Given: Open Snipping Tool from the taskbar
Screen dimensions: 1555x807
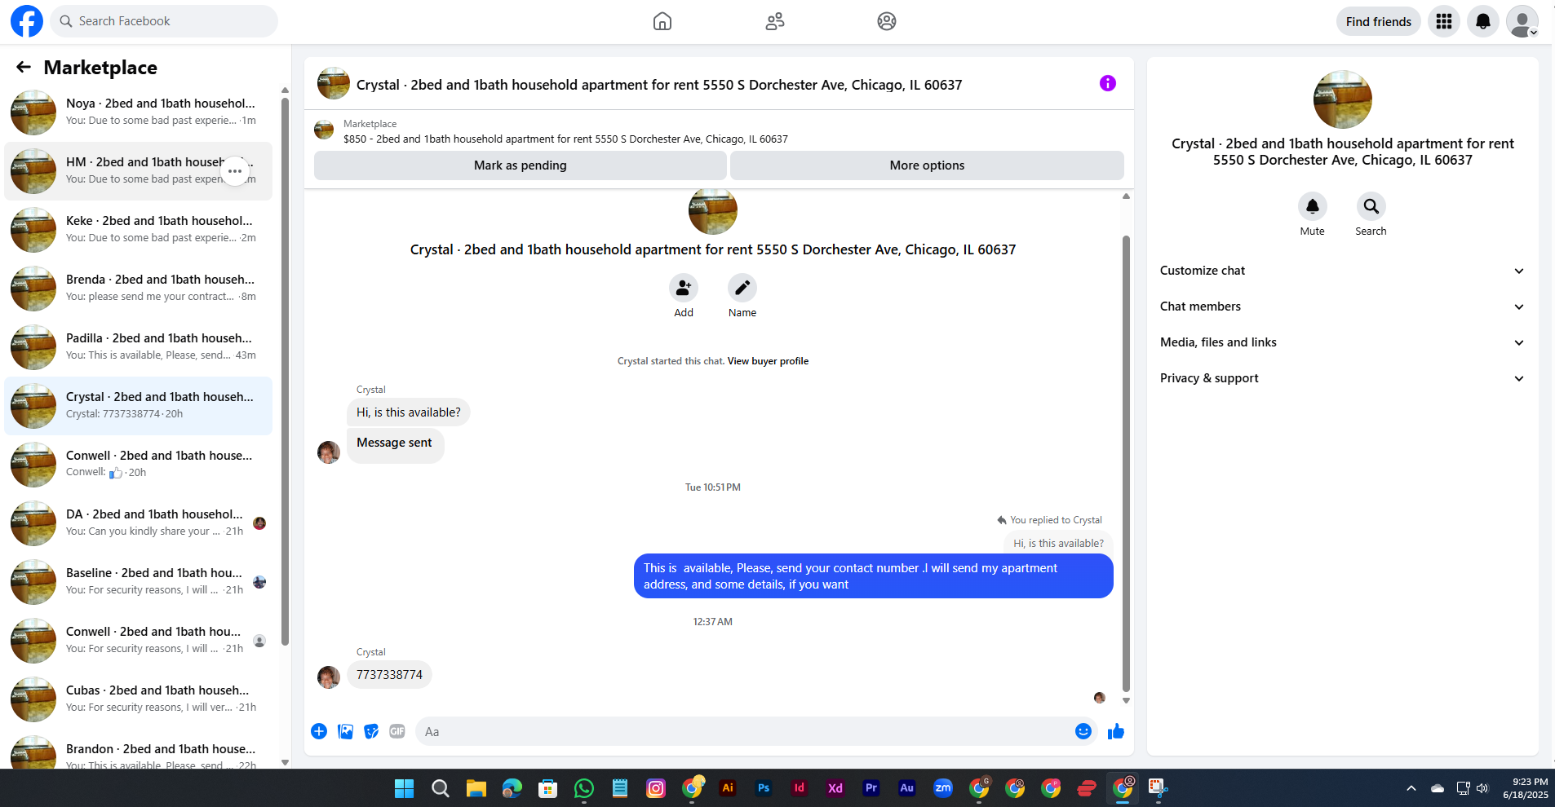Looking at the screenshot, I should click(x=1158, y=788).
